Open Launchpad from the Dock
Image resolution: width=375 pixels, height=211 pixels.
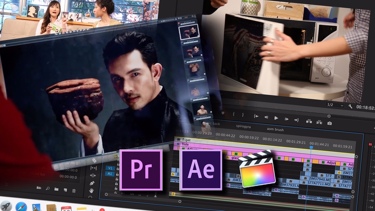[6, 206]
